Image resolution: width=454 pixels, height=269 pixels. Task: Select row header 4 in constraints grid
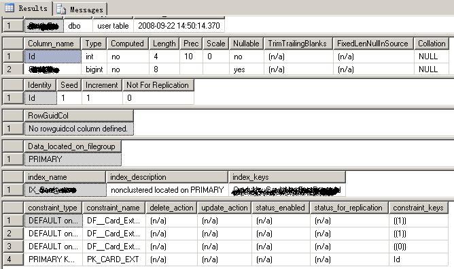coord(13,259)
